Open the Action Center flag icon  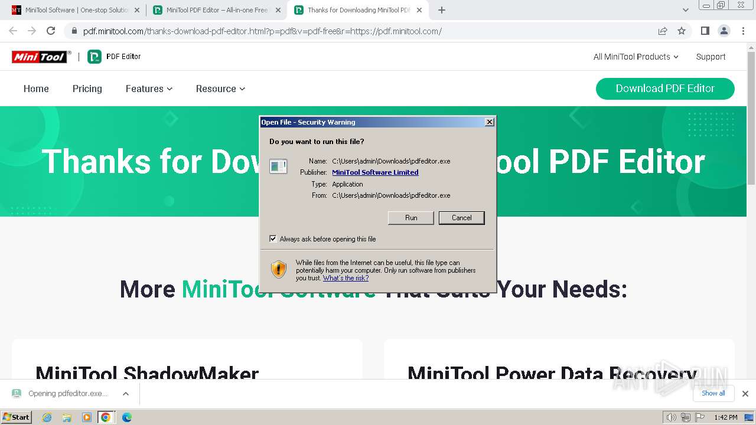(x=699, y=417)
